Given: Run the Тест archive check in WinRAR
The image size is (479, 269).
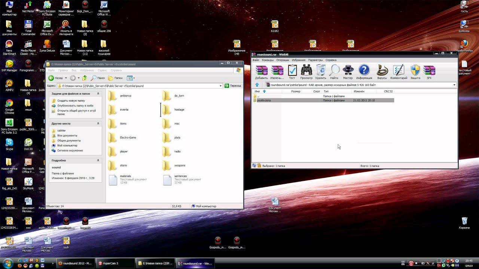Looking at the screenshot, I should pos(292,72).
